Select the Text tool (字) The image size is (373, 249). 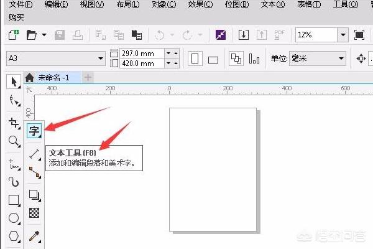(34, 131)
